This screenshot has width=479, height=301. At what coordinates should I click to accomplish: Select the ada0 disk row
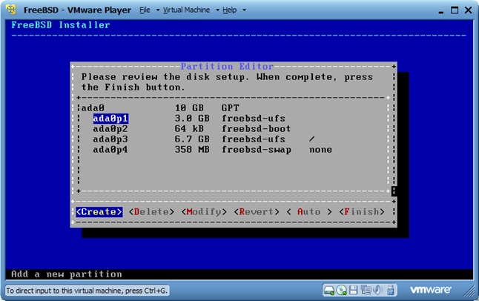pyautogui.click(x=233, y=108)
